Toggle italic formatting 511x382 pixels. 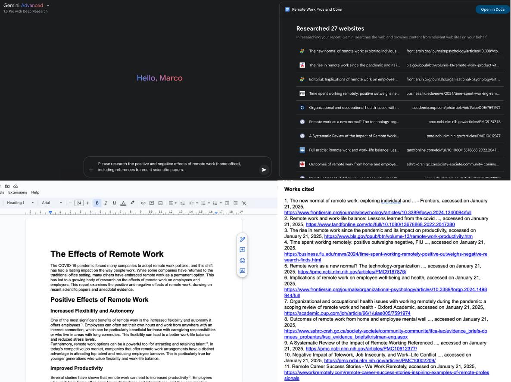pos(106,203)
